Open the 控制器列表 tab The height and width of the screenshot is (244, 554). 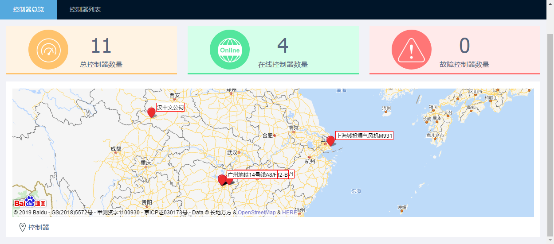coord(85,9)
